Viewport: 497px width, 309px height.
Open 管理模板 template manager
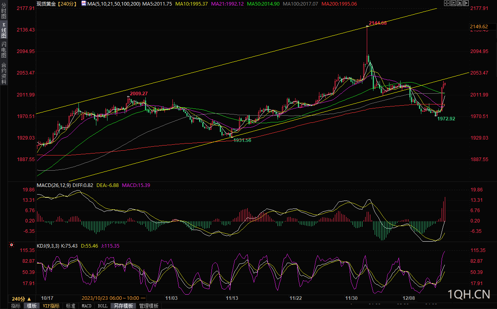click(149, 306)
